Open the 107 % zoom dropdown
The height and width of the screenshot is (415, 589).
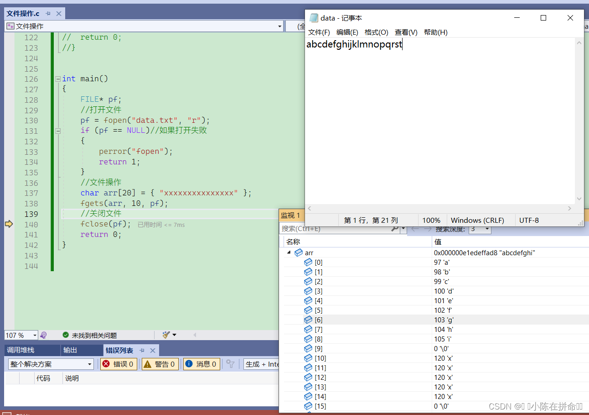pyautogui.click(x=35, y=335)
